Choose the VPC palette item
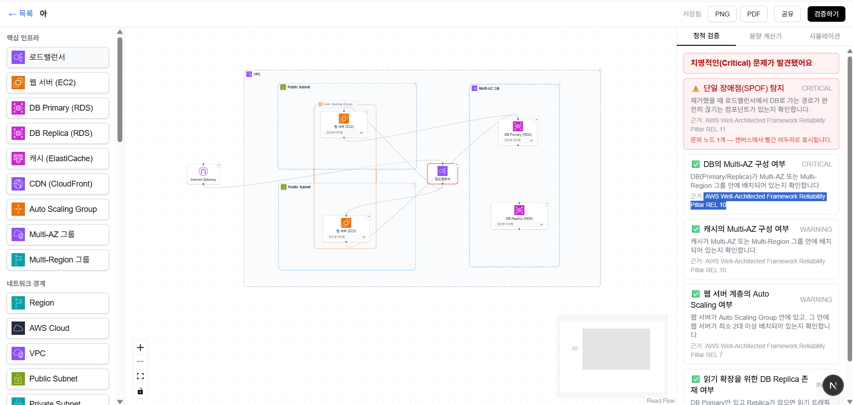 pyautogui.click(x=58, y=353)
